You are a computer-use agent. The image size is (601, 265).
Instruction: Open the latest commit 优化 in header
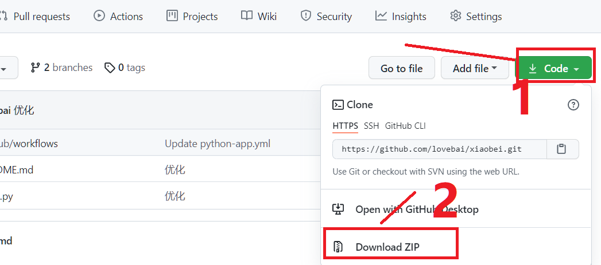click(24, 111)
